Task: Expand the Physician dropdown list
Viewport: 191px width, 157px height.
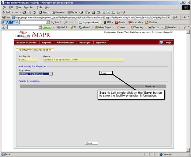Action: [51, 74]
